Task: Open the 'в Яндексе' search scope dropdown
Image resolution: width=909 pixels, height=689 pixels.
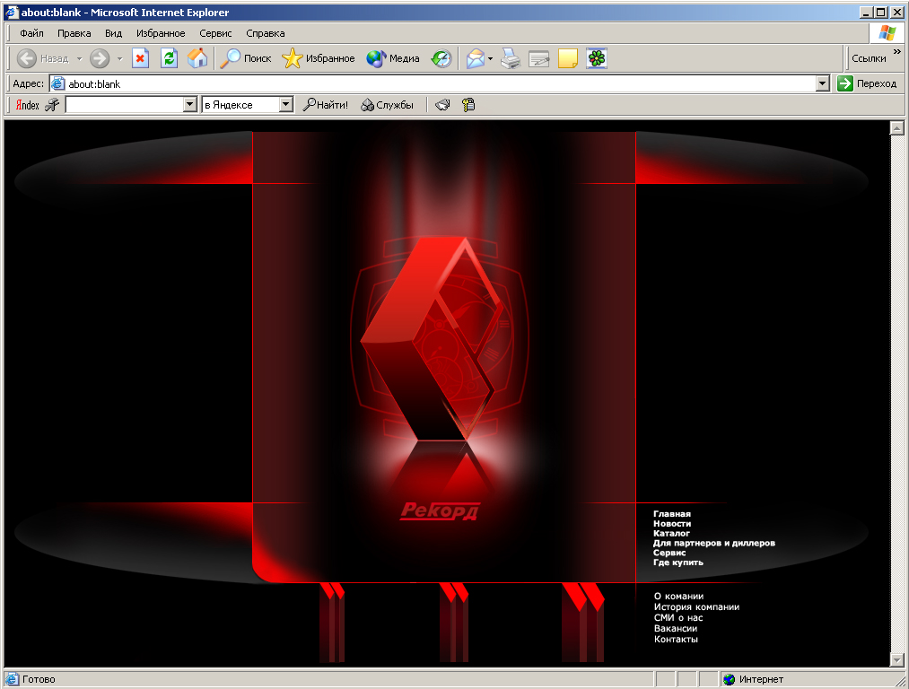Action: tap(286, 105)
